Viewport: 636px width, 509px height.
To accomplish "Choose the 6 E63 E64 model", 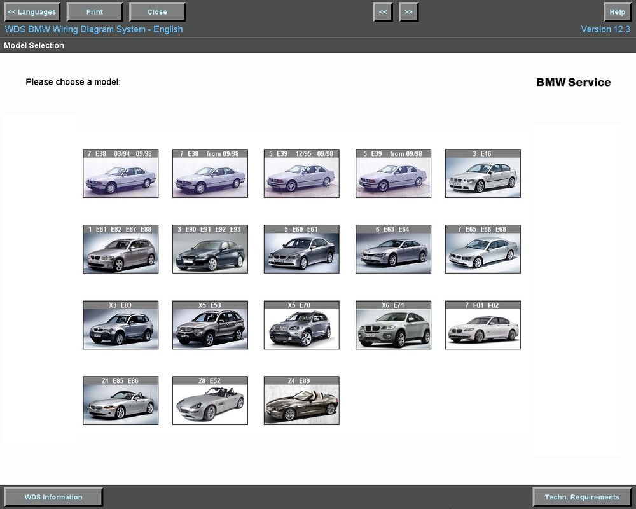I will click(393, 249).
